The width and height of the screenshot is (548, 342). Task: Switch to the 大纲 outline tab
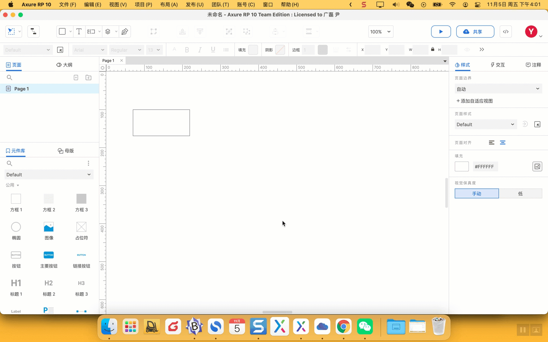64,65
